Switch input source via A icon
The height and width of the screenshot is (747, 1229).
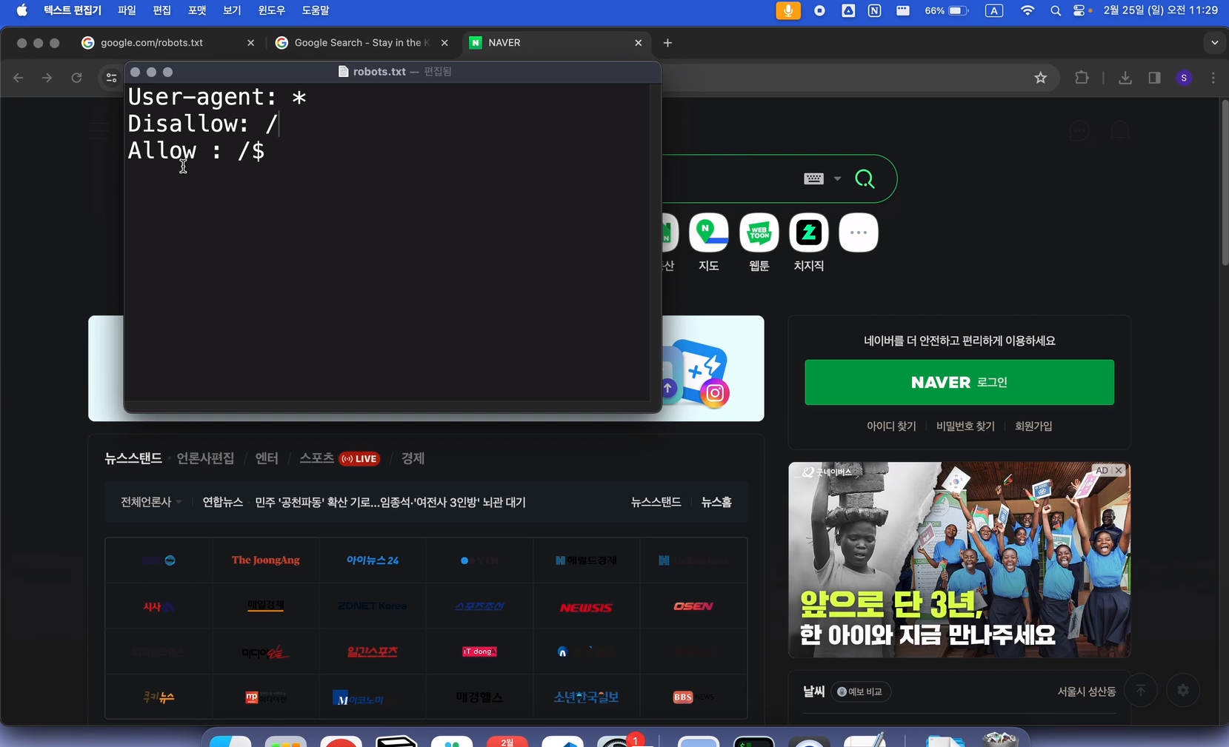[x=994, y=10]
